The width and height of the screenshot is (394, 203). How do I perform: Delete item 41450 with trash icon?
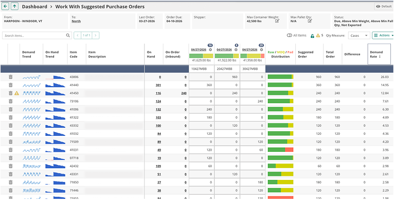[11, 93]
